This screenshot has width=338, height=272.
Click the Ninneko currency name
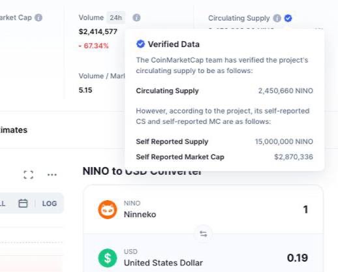(140, 215)
